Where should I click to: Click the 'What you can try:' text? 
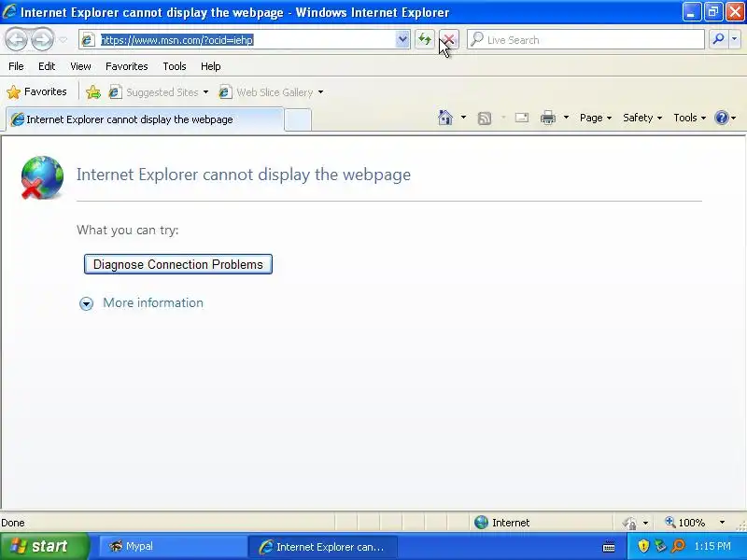(128, 230)
